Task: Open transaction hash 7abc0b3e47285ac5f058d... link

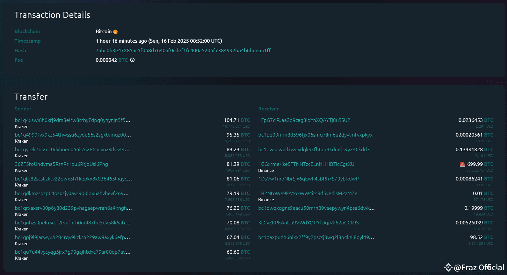Action: [x=183, y=50]
